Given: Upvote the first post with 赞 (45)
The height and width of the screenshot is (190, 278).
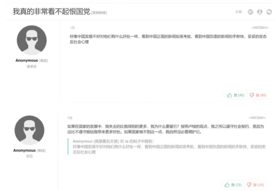Looking at the screenshot, I should pyautogui.click(x=236, y=95).
